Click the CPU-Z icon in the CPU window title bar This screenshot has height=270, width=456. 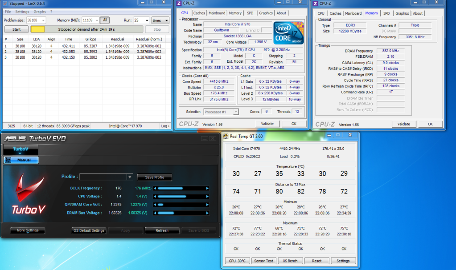click(x=179, y=3)
